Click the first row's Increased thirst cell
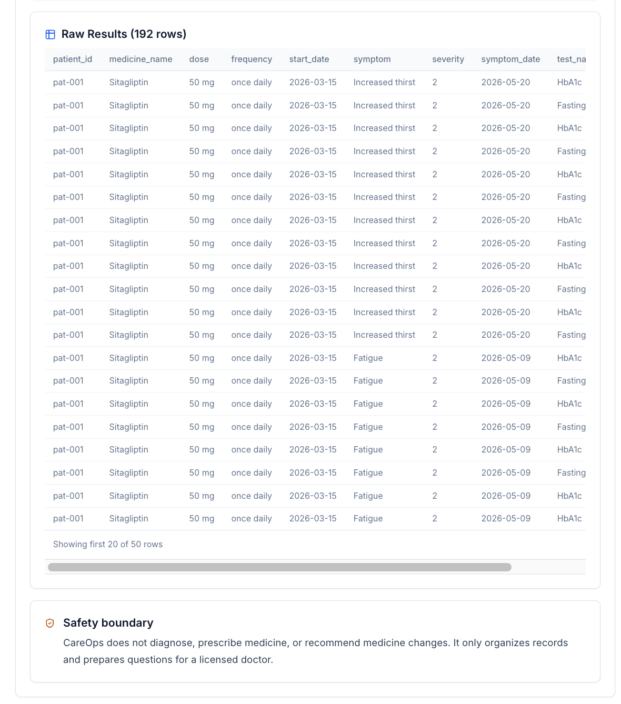The image size is (621, 704). point(384,83)
